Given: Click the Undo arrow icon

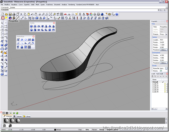Looking at the screenshot, I should pos(32,14).
